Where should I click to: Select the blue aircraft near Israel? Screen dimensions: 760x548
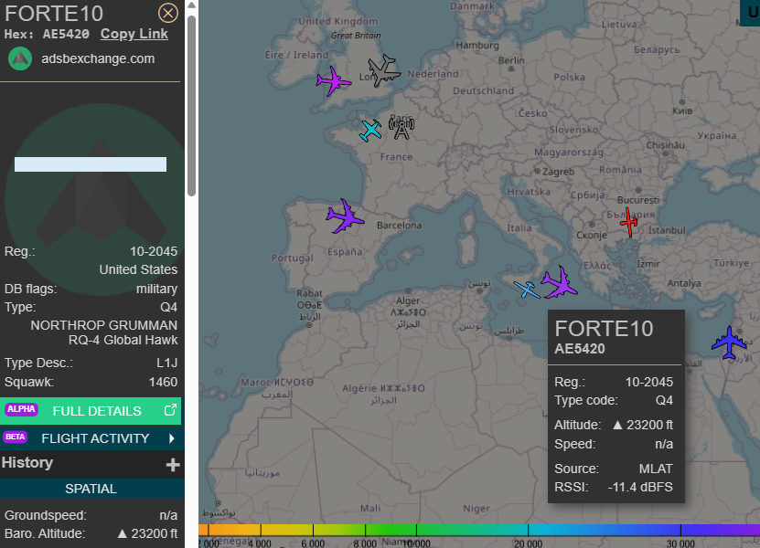point(729,342)
